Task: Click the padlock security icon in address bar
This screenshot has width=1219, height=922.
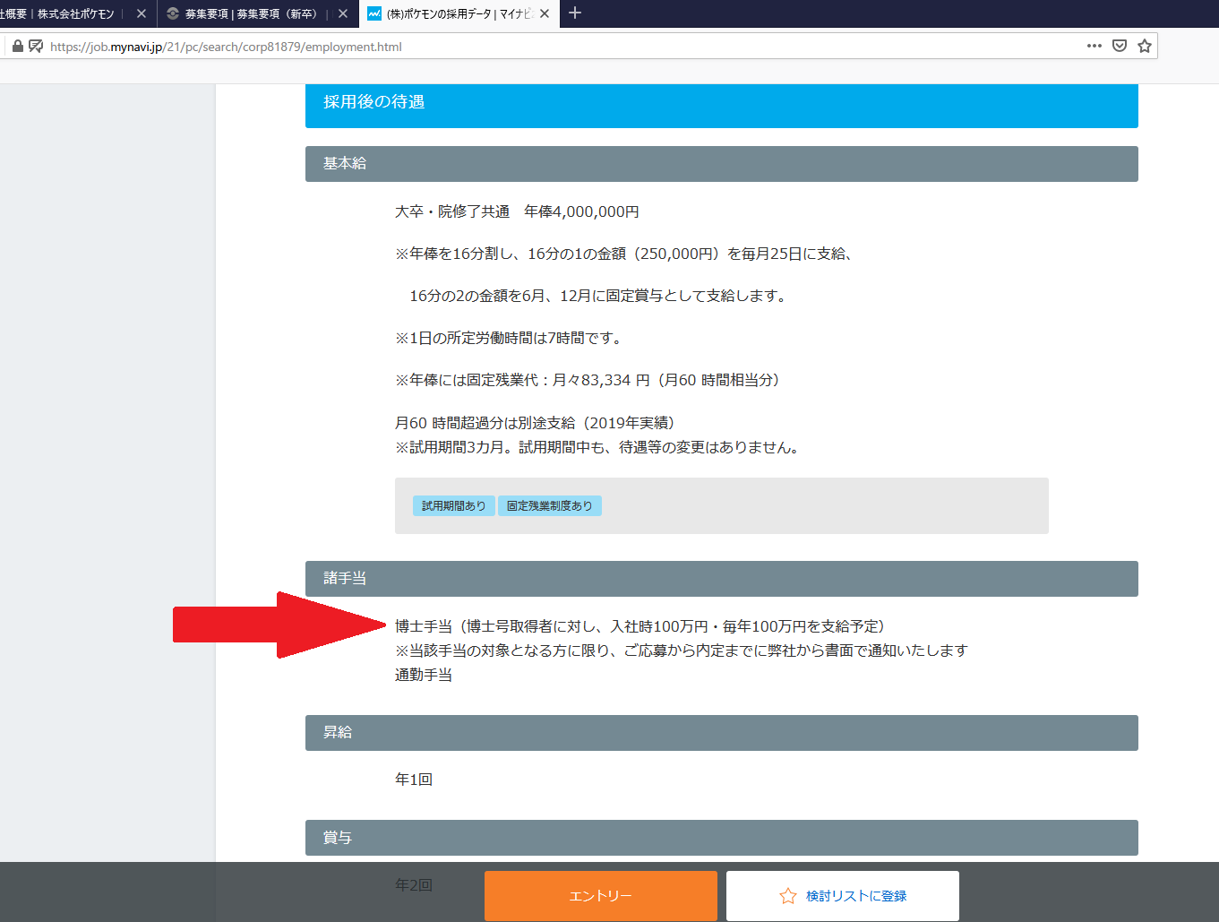Action: [x=16, y=45]
